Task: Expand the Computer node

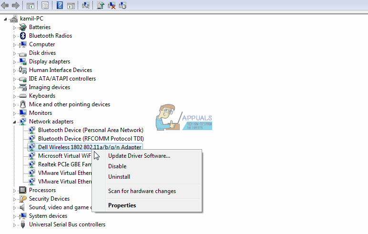Action: pos(14,45)
